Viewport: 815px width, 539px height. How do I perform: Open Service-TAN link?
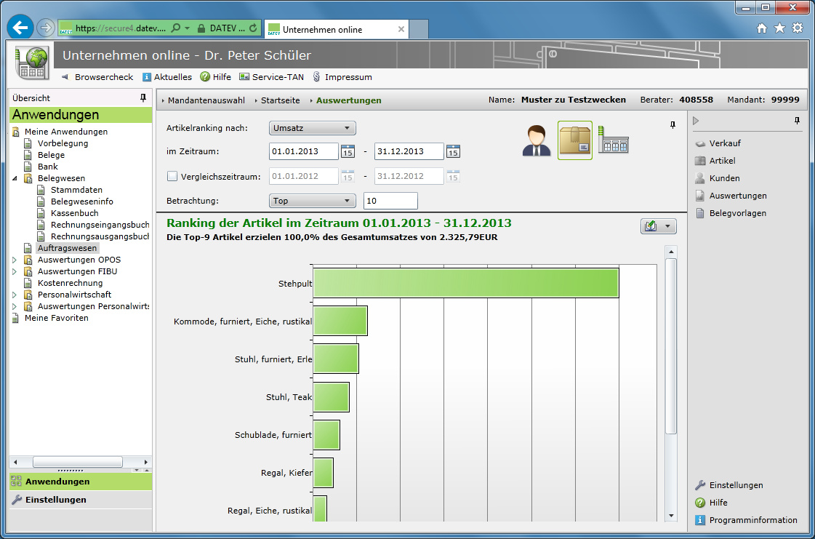272,77
